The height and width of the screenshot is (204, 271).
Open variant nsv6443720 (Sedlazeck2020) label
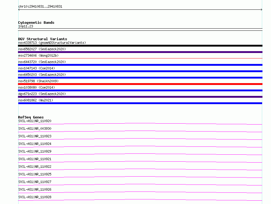coord(42,62)
